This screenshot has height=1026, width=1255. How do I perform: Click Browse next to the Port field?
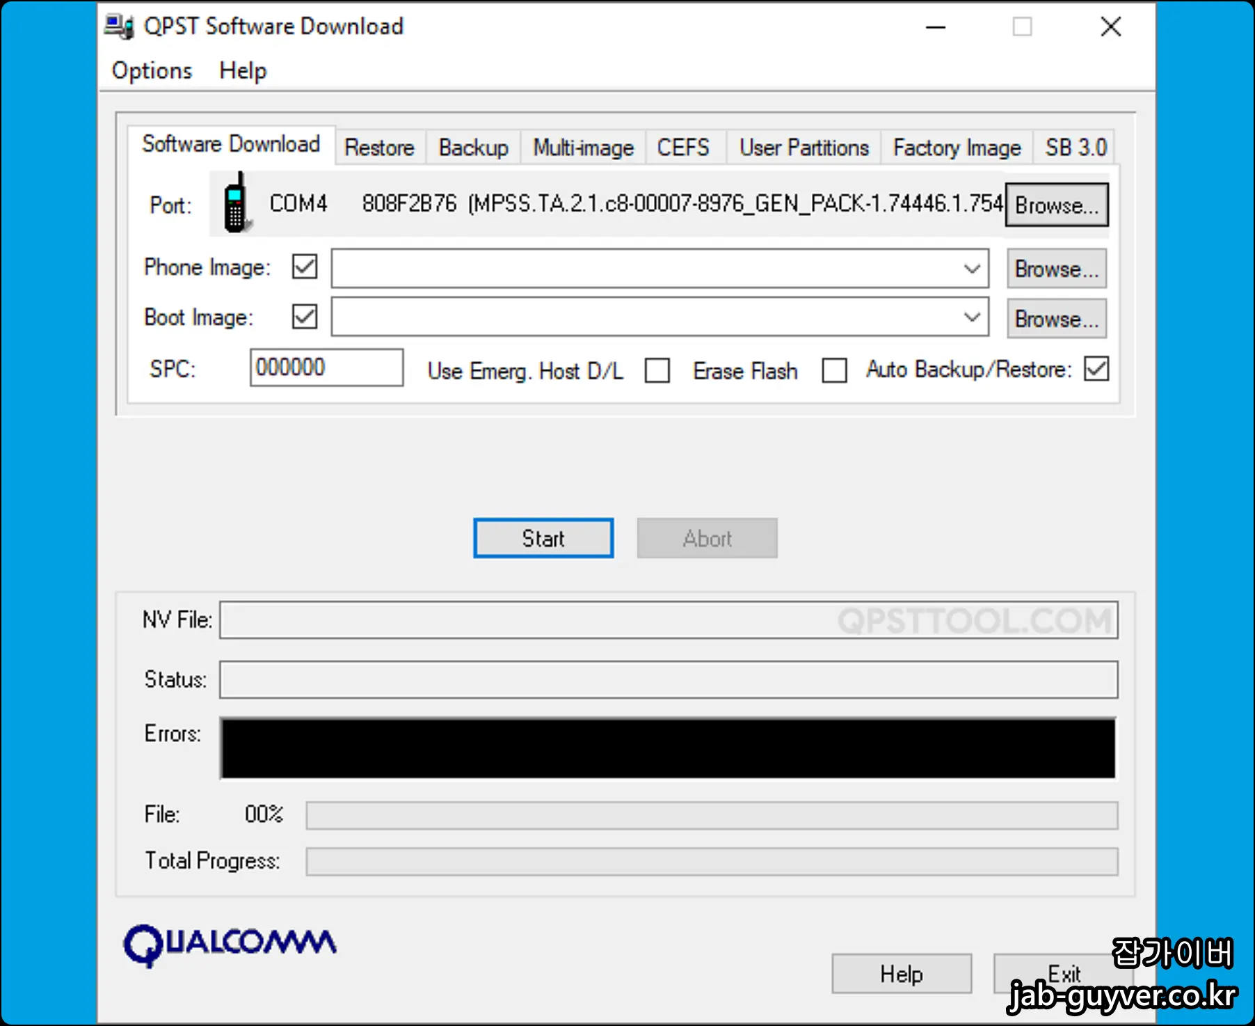(1056, 204)
